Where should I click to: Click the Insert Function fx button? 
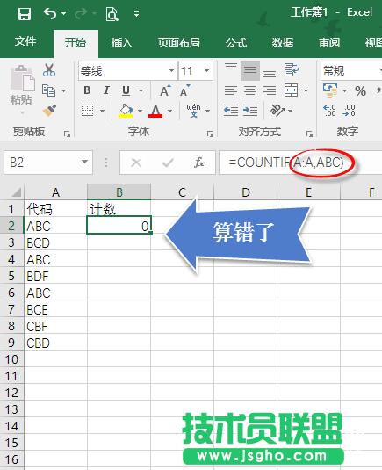pos(199,163)
